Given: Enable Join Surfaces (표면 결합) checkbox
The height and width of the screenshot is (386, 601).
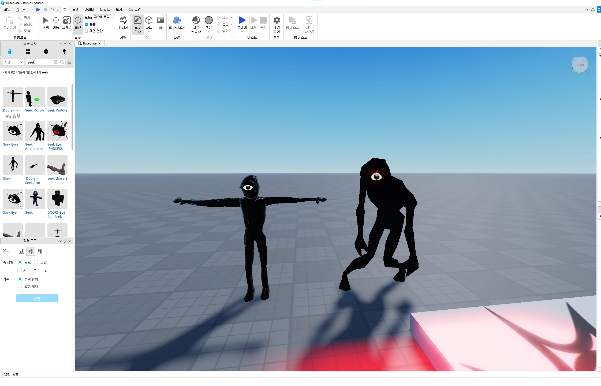Looking at the screenshot, I should click(87, 31).
